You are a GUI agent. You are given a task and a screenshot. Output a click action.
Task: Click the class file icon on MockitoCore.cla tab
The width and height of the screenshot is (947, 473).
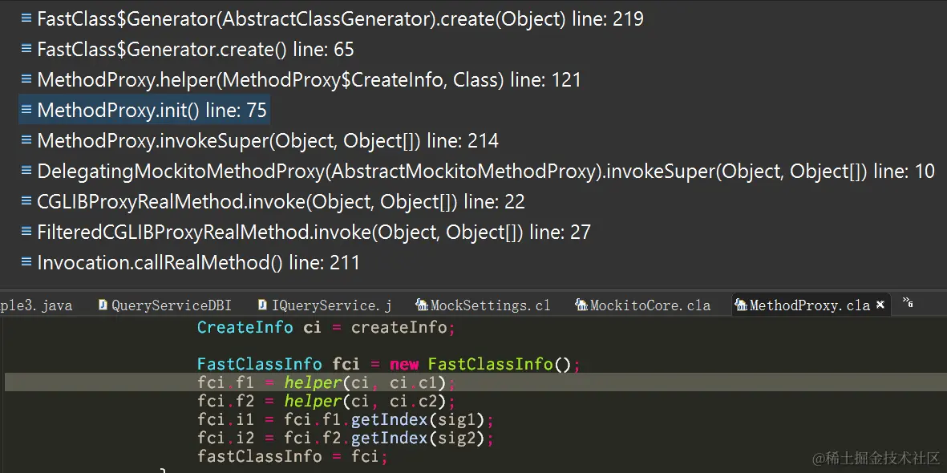coord(581,305)
